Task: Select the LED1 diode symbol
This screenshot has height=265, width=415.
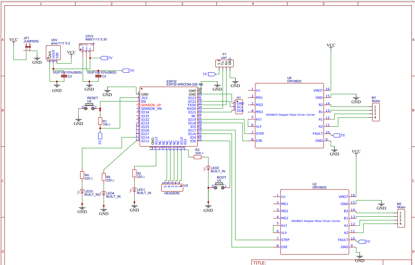Action: [x=134, y=190]
